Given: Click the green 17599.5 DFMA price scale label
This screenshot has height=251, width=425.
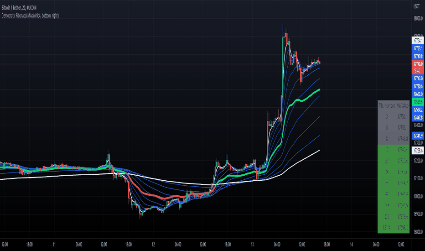Looking at the screenshot, I should coord(418,102).
